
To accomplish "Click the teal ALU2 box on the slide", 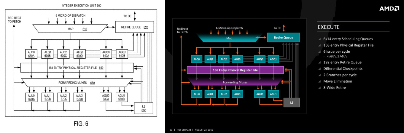I will click(224, 94).
